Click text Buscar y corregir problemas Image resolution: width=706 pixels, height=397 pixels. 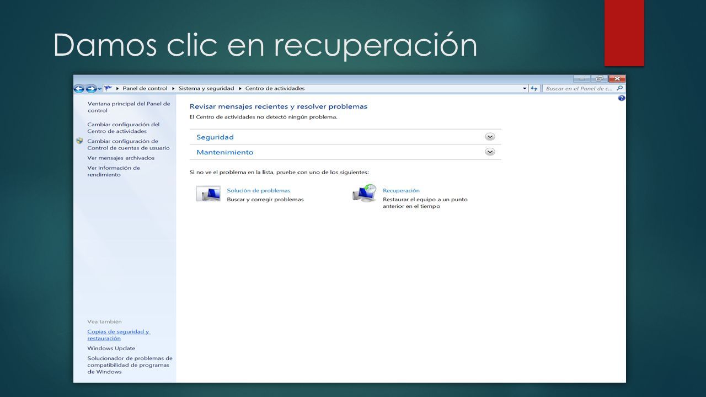(265, 200)
